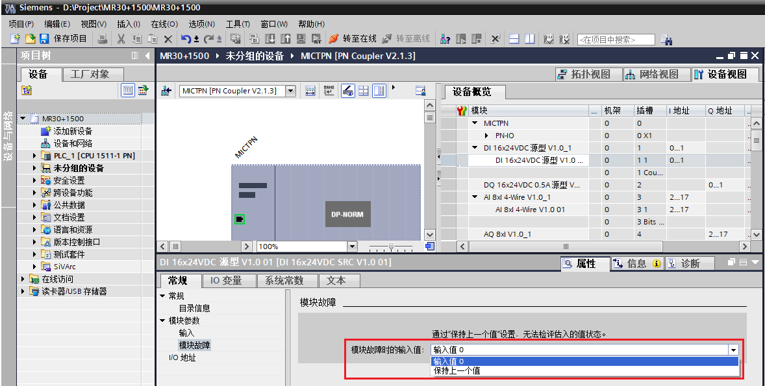The height and width of the screenshot is (386, 765).
Task: Choose 保持上一个值 from the dropdown list
Action: (x=457, y=371)
